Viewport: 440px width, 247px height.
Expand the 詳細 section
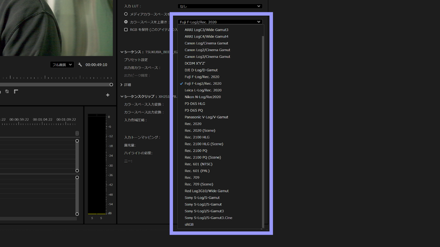pos(122,85)
